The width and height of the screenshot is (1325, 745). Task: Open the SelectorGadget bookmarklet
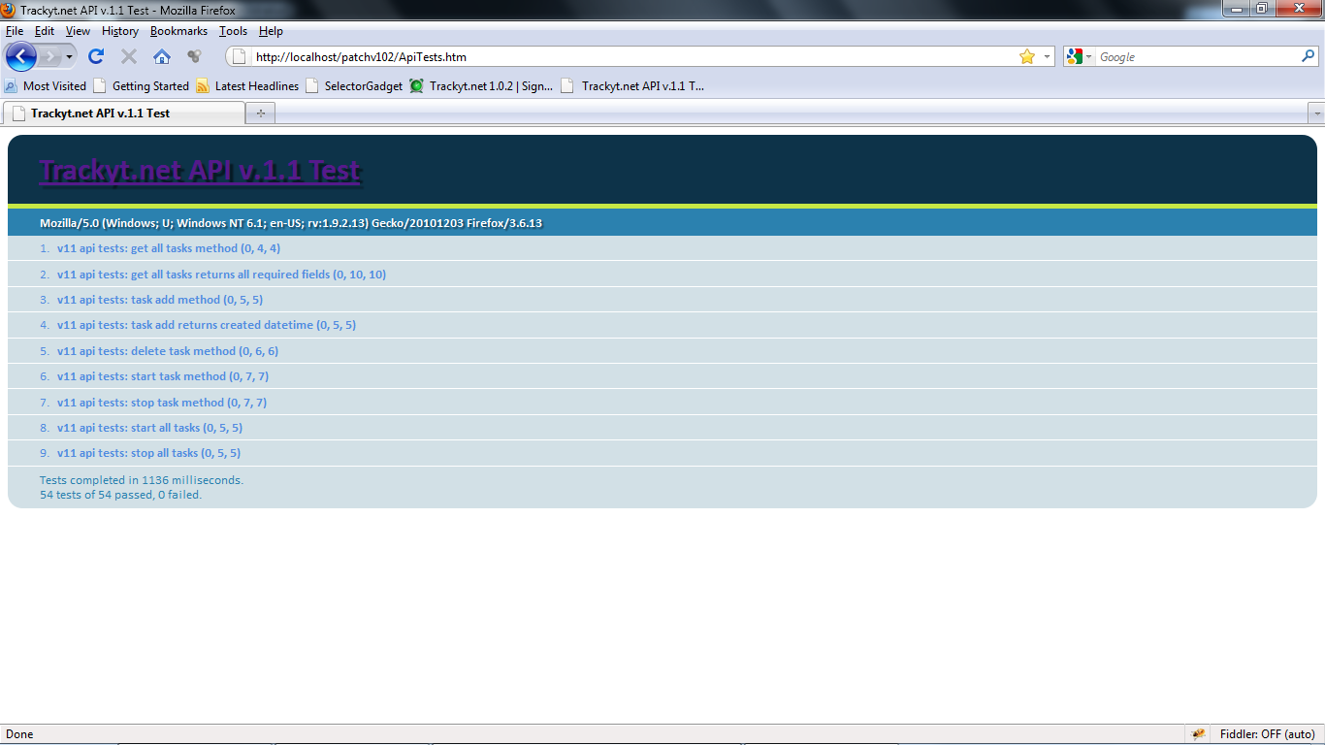point(354,85)
